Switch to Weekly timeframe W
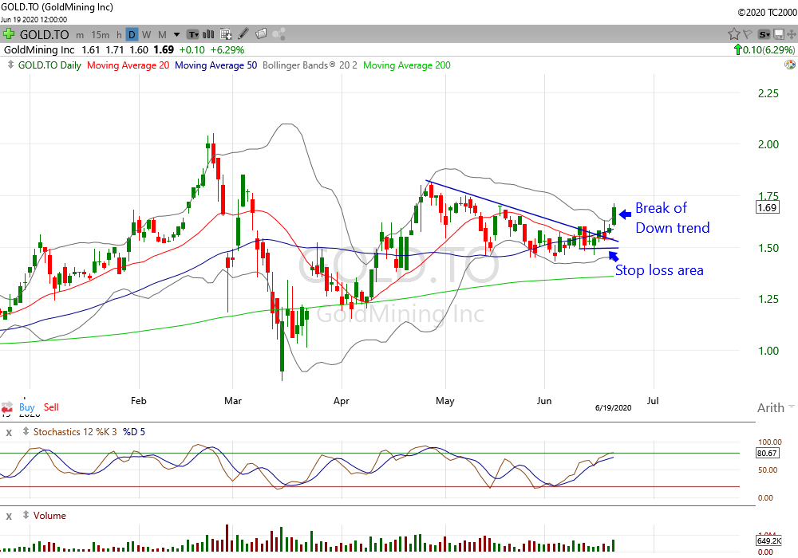798x558 pixels. pos(147,35)
